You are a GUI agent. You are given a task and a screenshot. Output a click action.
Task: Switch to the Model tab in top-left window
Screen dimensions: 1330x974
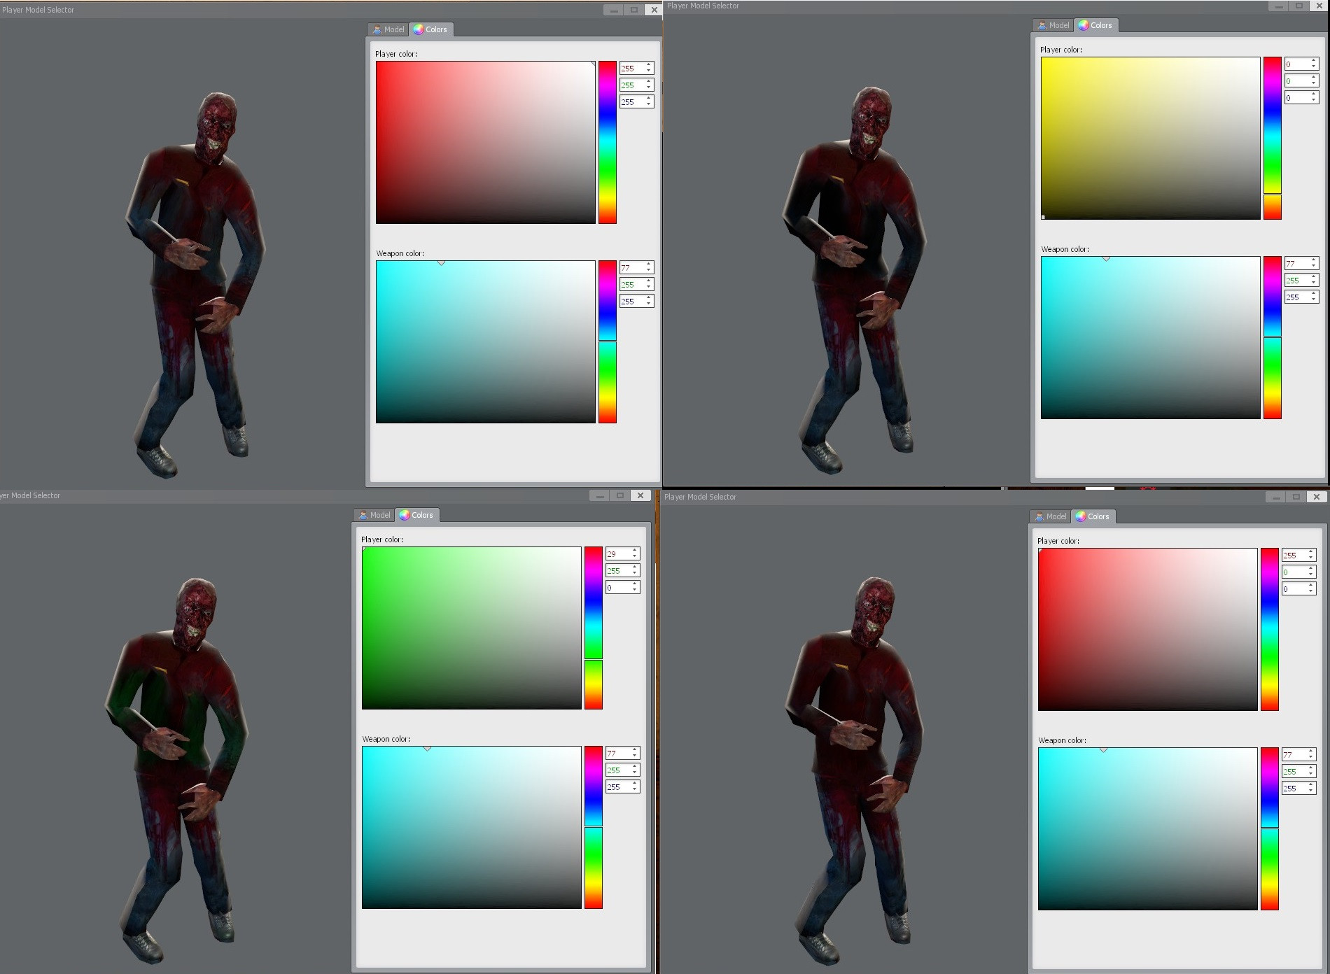[389, 29]
